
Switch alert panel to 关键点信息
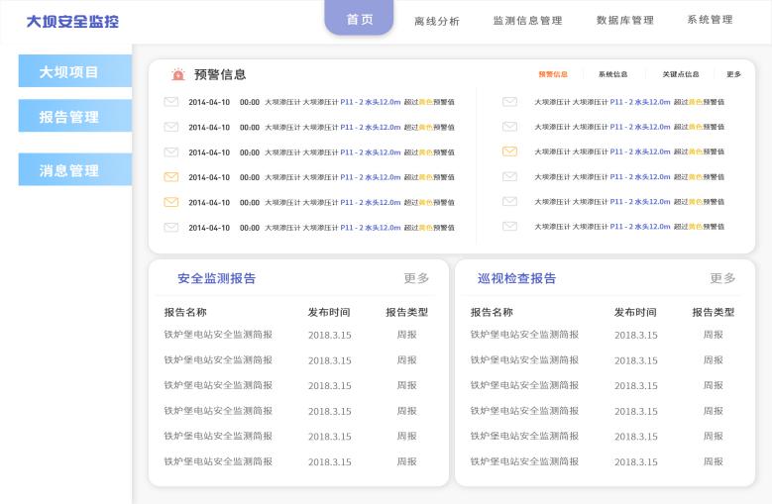681,74
